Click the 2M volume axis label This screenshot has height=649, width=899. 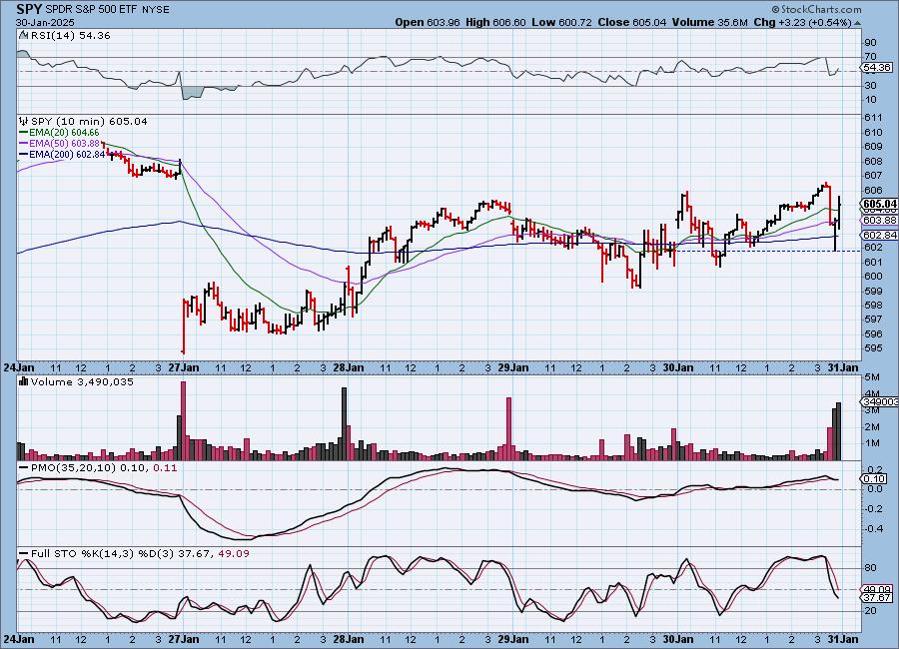pyautogui.click(x=872, y=426)
